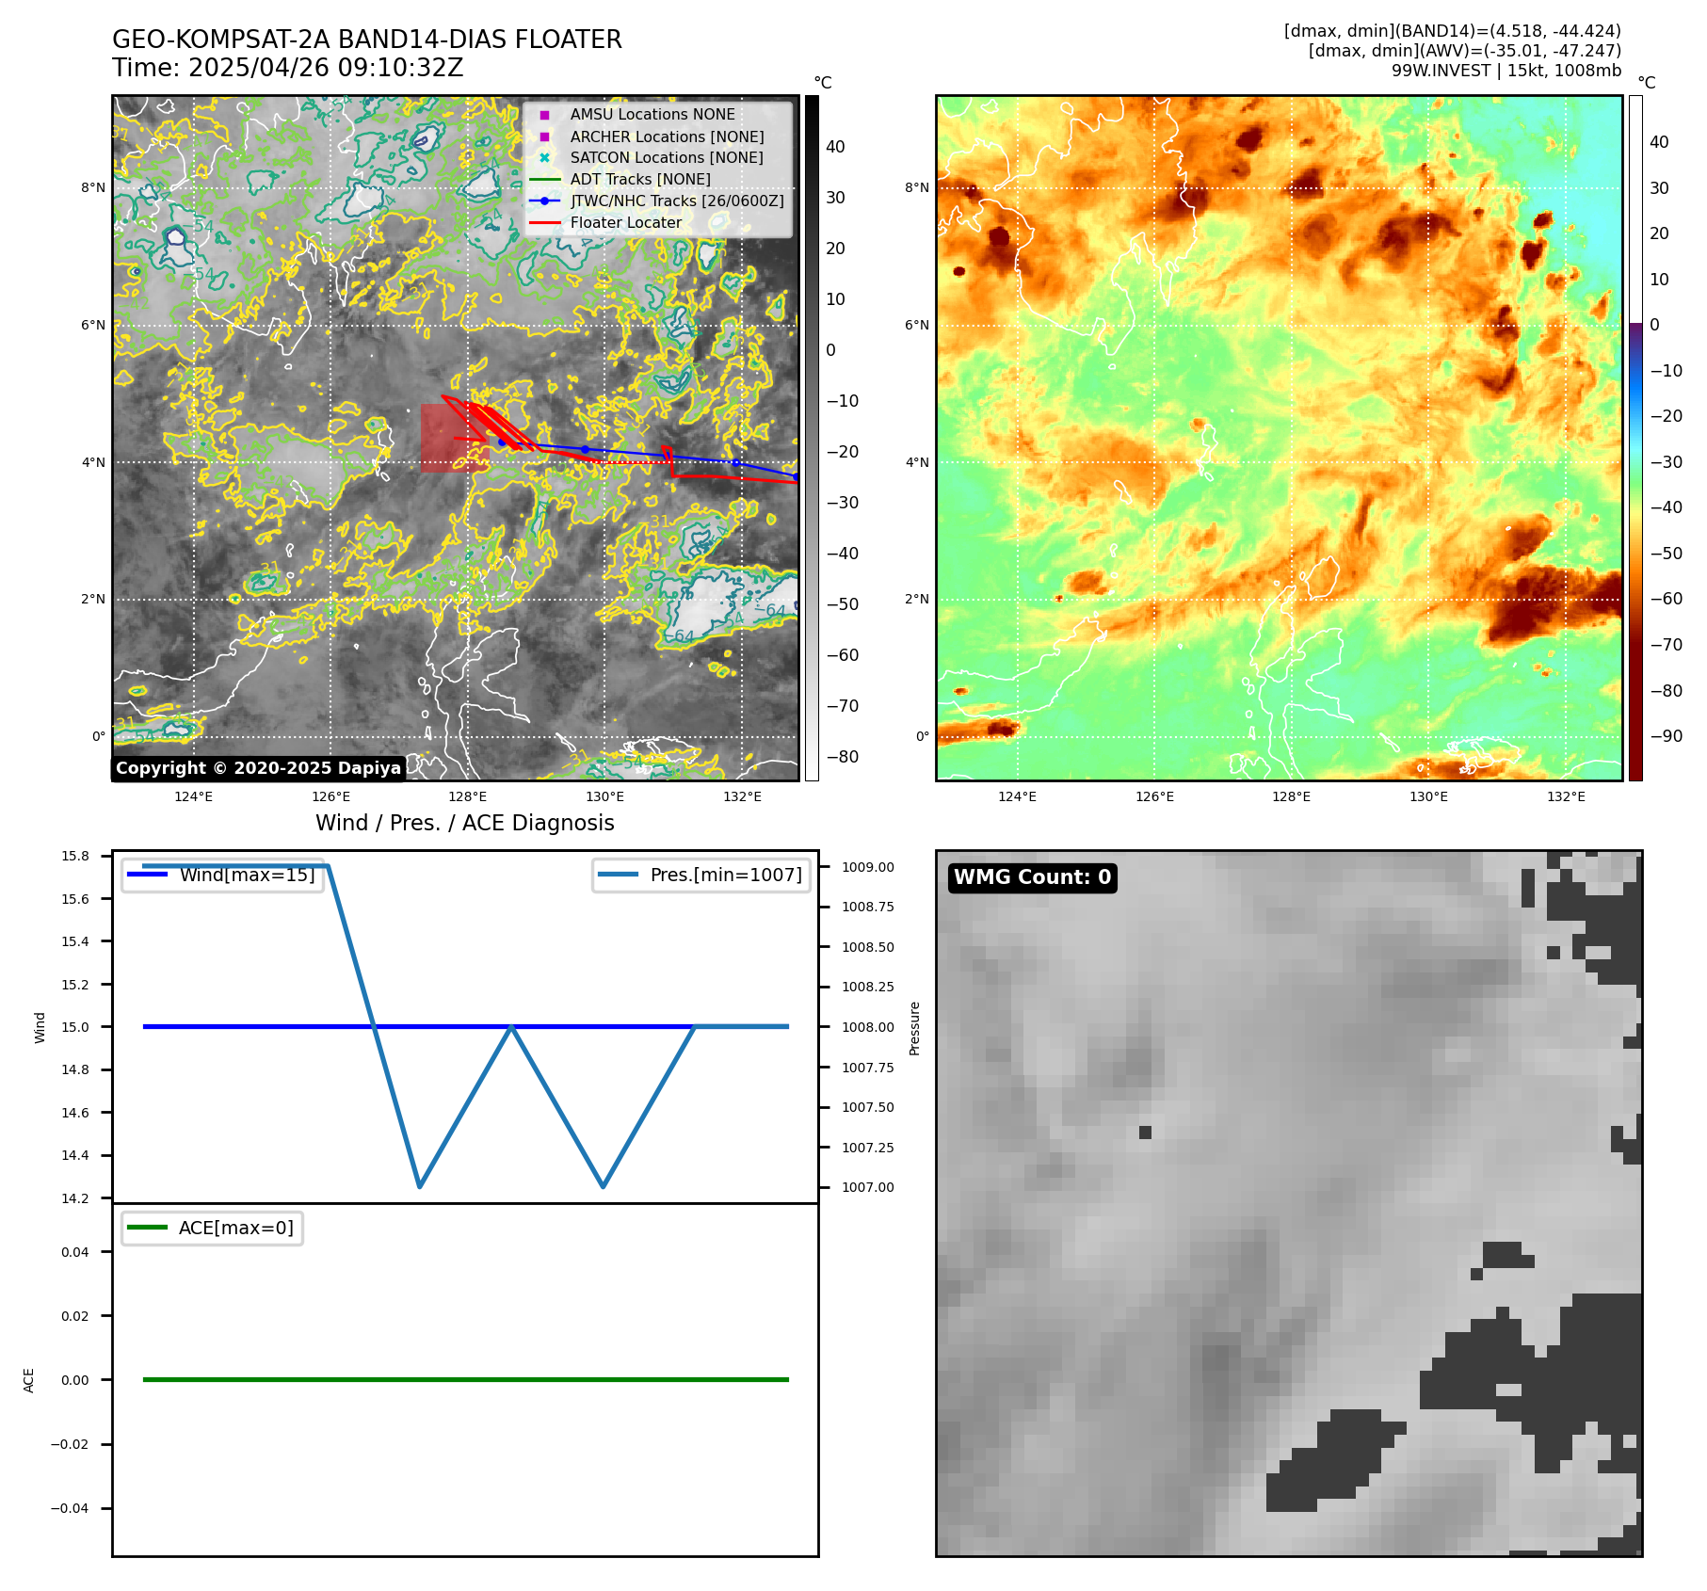Click the rotated ACE axis label
Screen dimensions: 1707x1591
point(28,1380)
